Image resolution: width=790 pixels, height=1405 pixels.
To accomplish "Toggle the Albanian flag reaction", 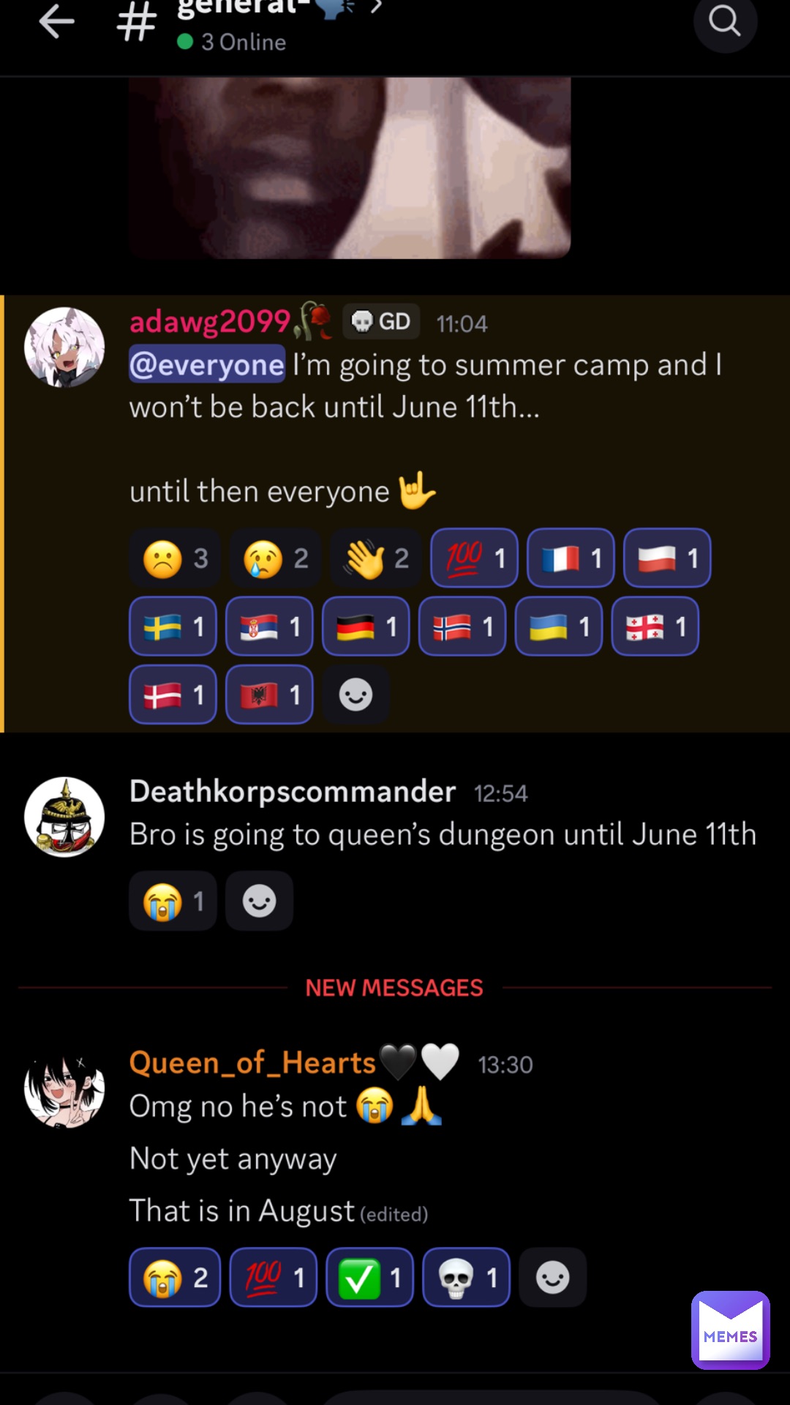I will coord(269,694).
